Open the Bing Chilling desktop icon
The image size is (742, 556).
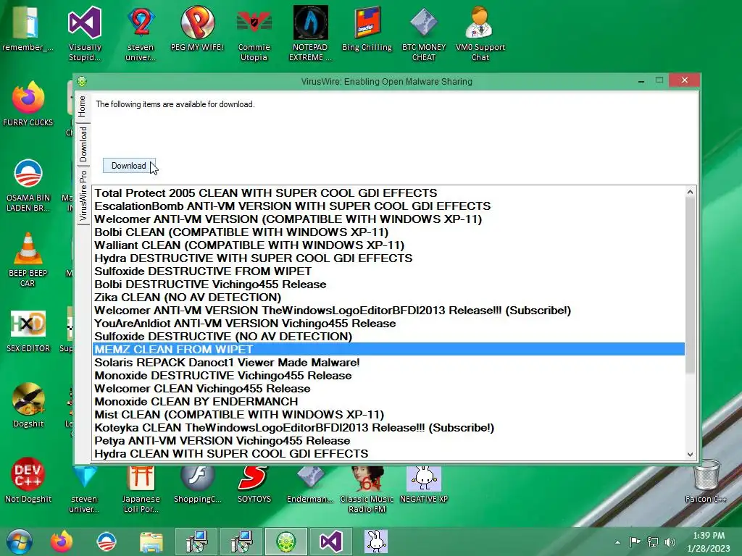(x=367, y=28)
